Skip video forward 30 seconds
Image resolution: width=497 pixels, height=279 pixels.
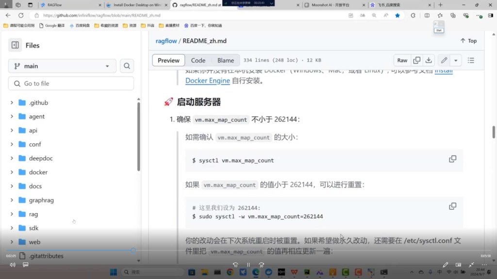[x=262, y=265]
